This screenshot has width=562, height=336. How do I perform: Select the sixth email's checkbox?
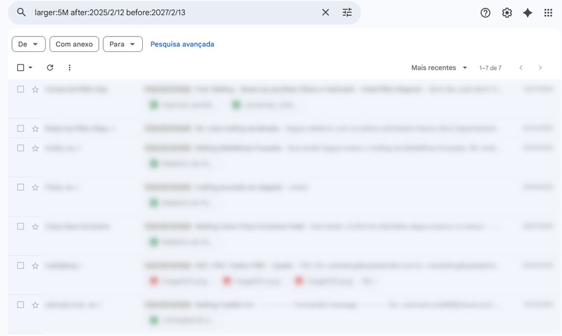(21, 265)
